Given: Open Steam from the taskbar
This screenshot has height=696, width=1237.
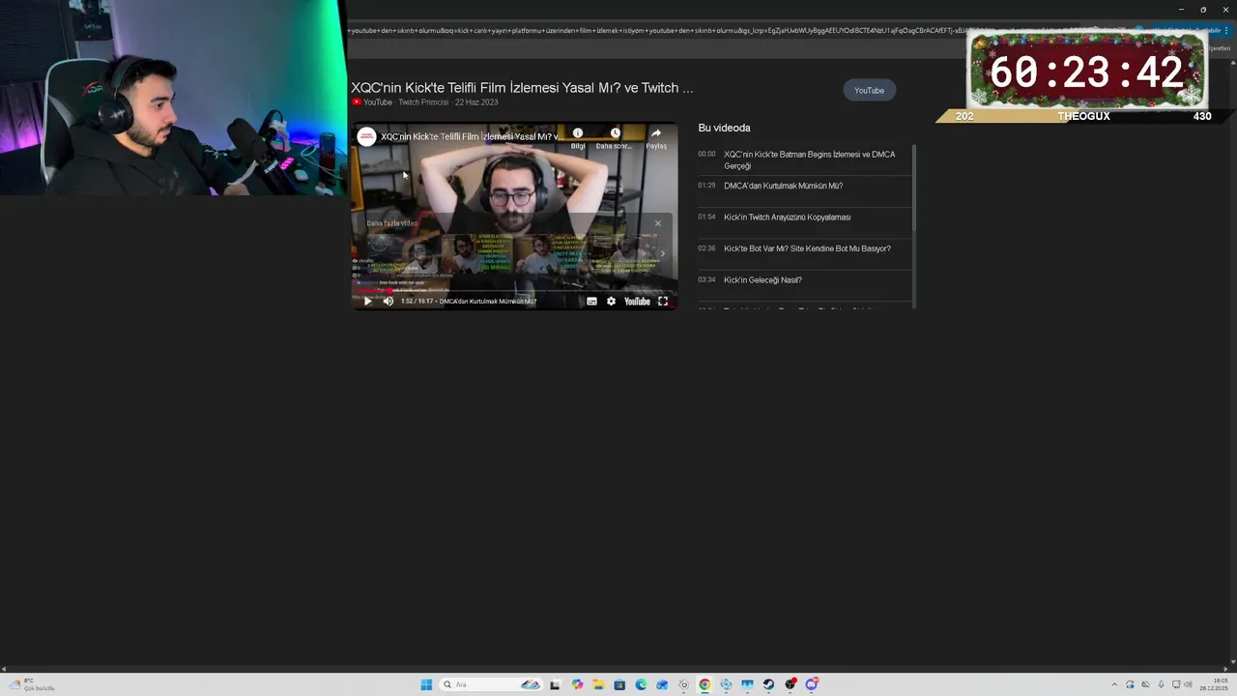Looking at the screenshot, I should point(768,684).
